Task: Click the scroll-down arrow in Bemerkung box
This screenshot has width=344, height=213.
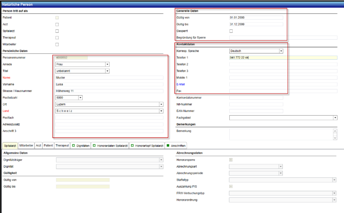Action: (x=335, y=138)
